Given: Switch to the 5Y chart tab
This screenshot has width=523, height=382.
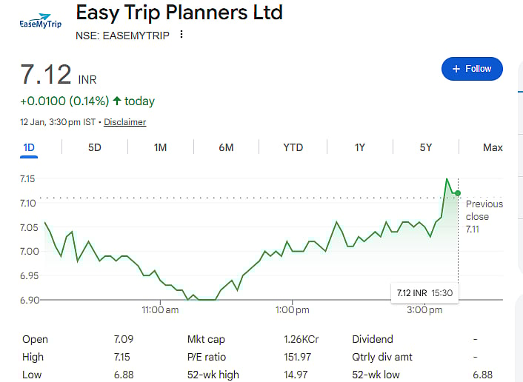Looking at the screenshot, I should pyautogui.click(x=425, y=147).
